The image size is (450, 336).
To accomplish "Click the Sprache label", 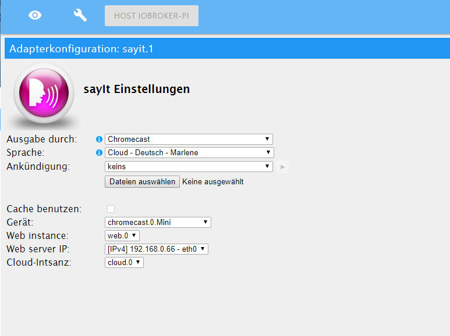I will click(x=26, y=152).
